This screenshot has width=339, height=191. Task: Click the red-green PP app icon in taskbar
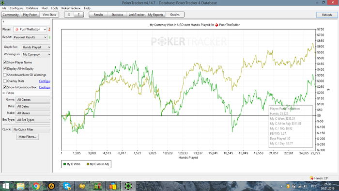point(97,186)
